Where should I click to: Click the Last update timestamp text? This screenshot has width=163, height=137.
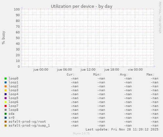[x=122, y=129]
